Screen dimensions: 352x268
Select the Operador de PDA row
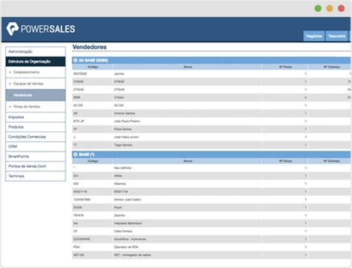[x=212, y=247]
